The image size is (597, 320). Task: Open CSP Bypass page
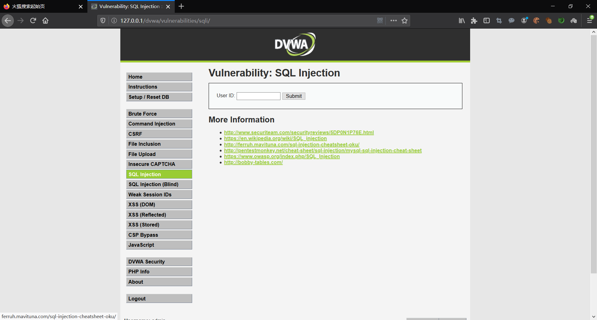(x=159, y=235)
